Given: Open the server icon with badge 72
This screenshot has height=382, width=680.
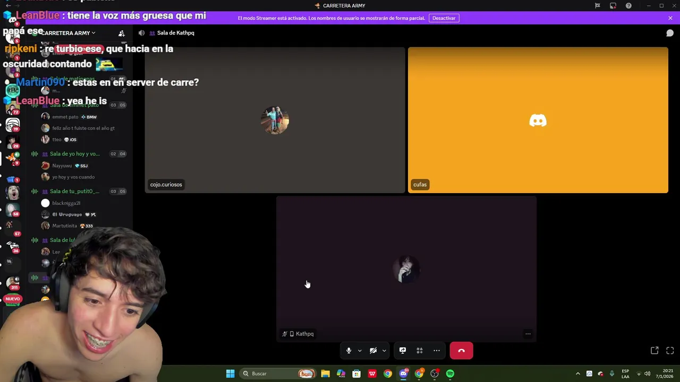Looking at the screenshot, I should (x=13, y=108).
